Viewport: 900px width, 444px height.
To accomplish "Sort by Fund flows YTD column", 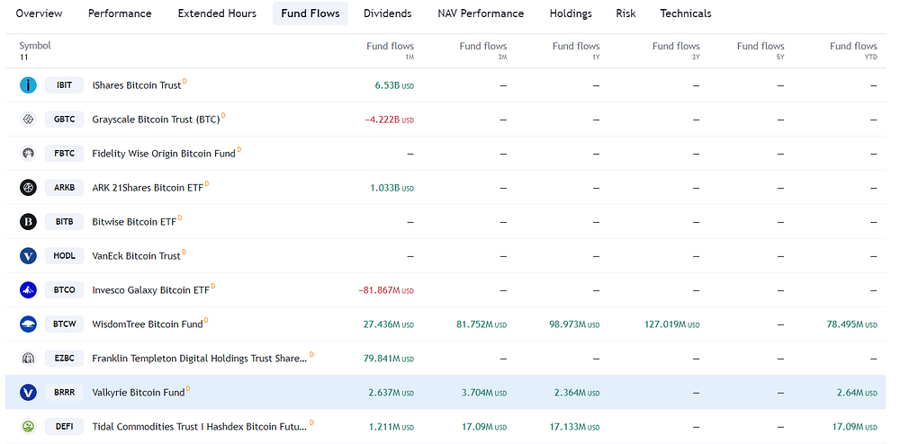I will pyautogui.click(x=853, y=50).
